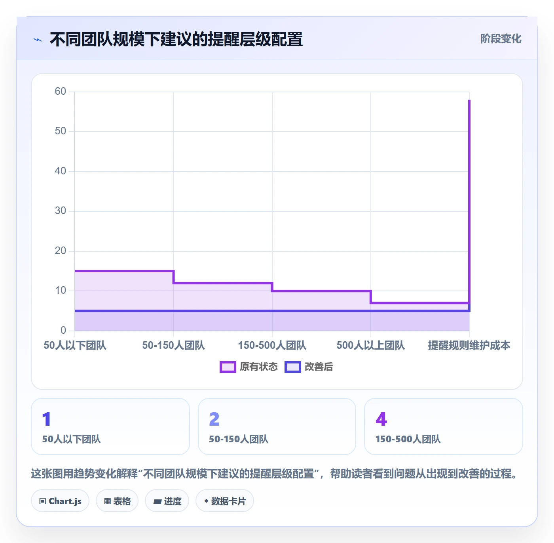Click the 阶段变化 label in header

point(501,39)
